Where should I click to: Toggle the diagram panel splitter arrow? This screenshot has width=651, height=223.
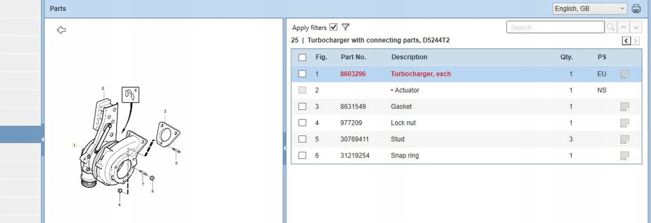coord(285,148)
